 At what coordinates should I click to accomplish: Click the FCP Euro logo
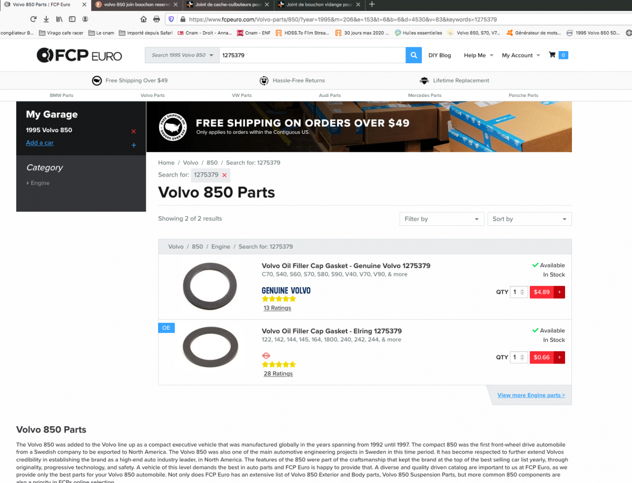click(78, 55)
